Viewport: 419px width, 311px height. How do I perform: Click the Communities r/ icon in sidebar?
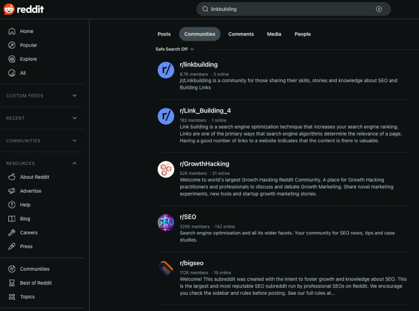click(x=12, y=269)
